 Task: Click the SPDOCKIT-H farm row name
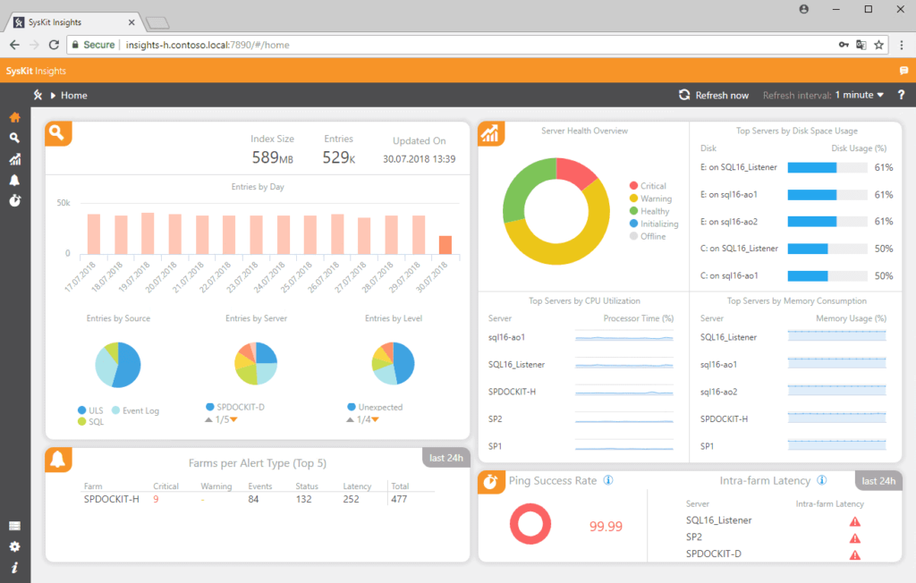point(112,499)
